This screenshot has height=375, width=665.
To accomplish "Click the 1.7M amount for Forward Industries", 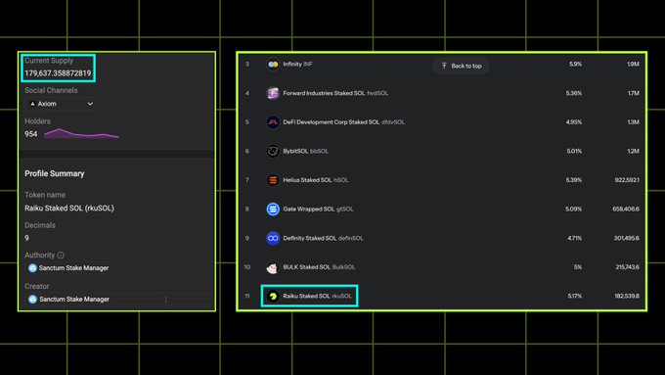I will pyautogui.click(x=634, y=93).
